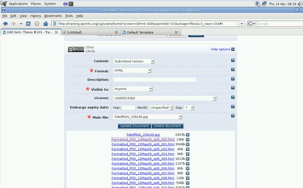Open the Tools menu
The image size is (303, 188).
[x=69, y=16]
